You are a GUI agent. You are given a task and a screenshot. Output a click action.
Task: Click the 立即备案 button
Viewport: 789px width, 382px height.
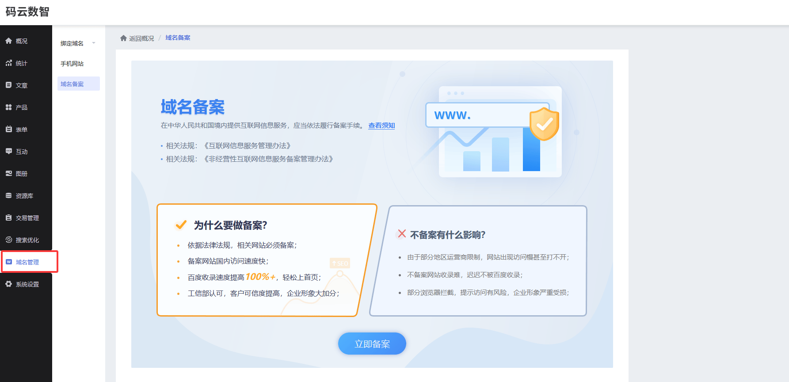[x=372, y=344]
